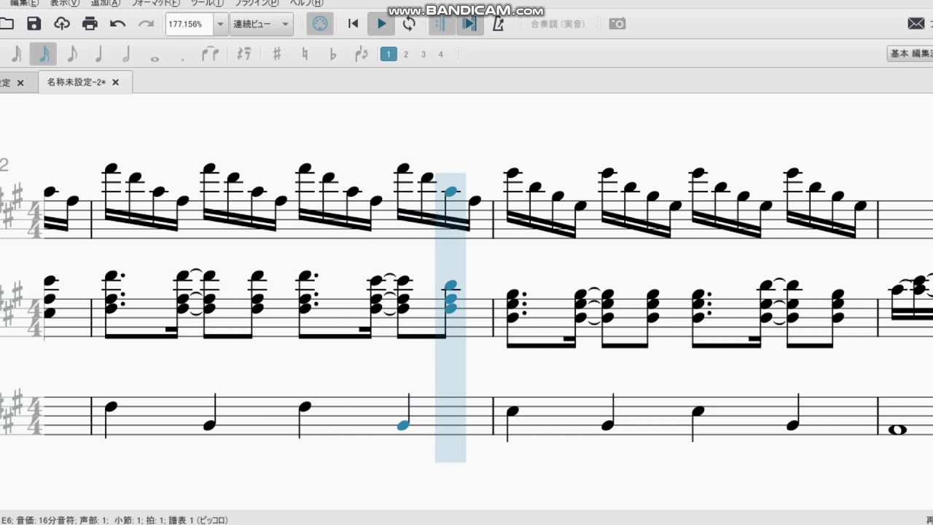Screen dimensions: 933x525
Task: Open the 連続ビュー view mode dropdown
Action: (262, 24)
